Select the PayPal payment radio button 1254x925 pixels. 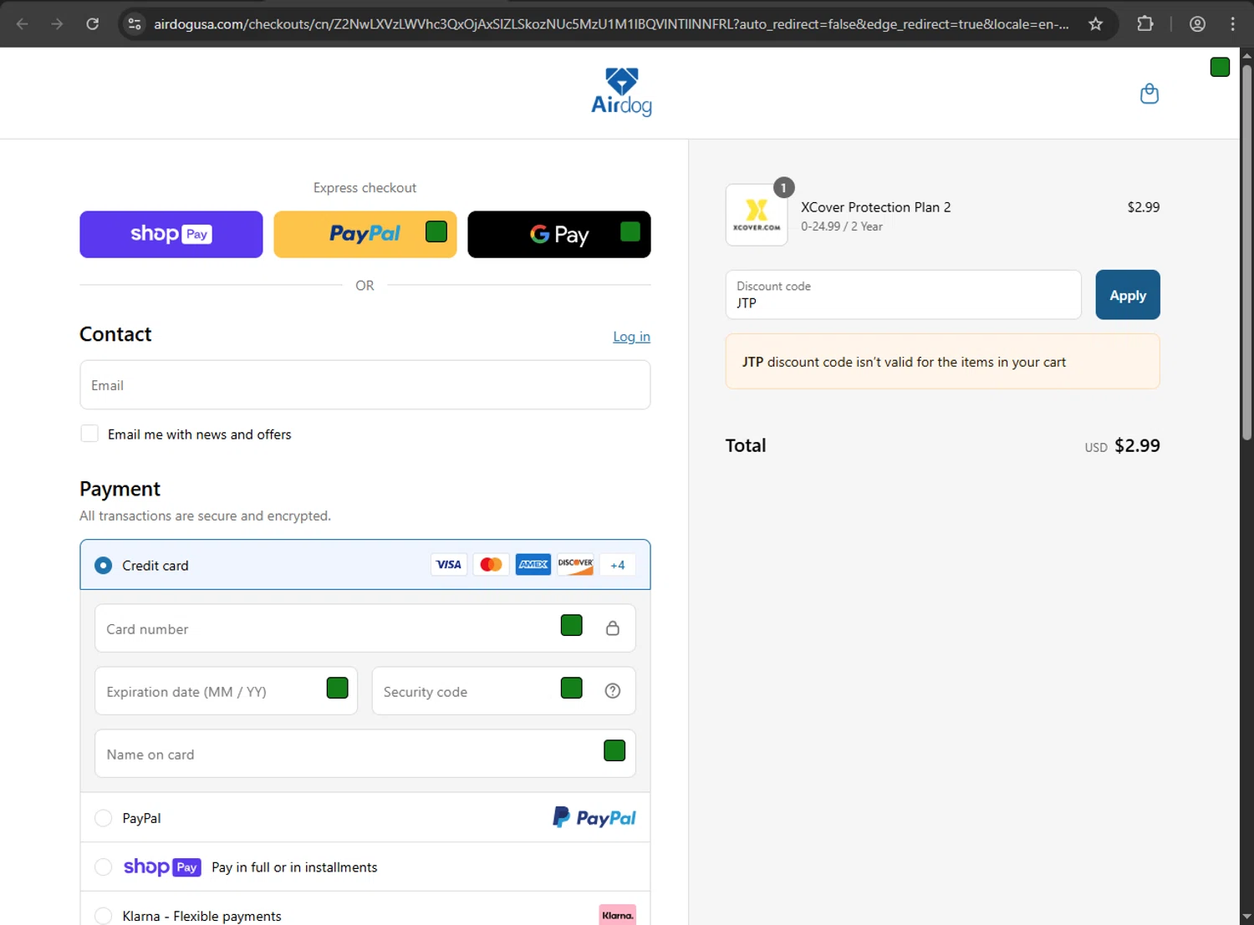(103, 818)
